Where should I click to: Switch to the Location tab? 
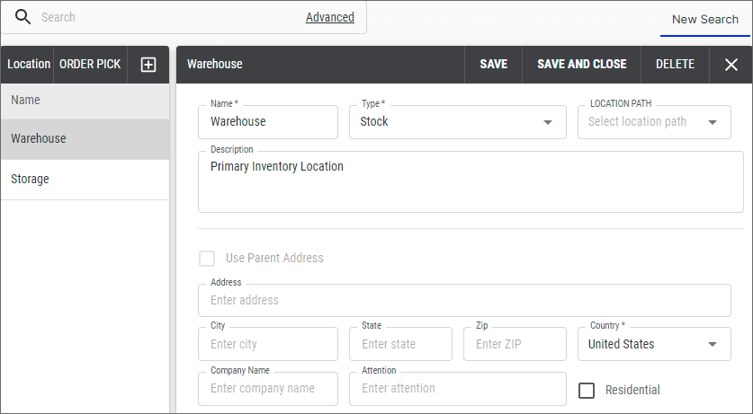pyautogui.click(x=29, y=65)
